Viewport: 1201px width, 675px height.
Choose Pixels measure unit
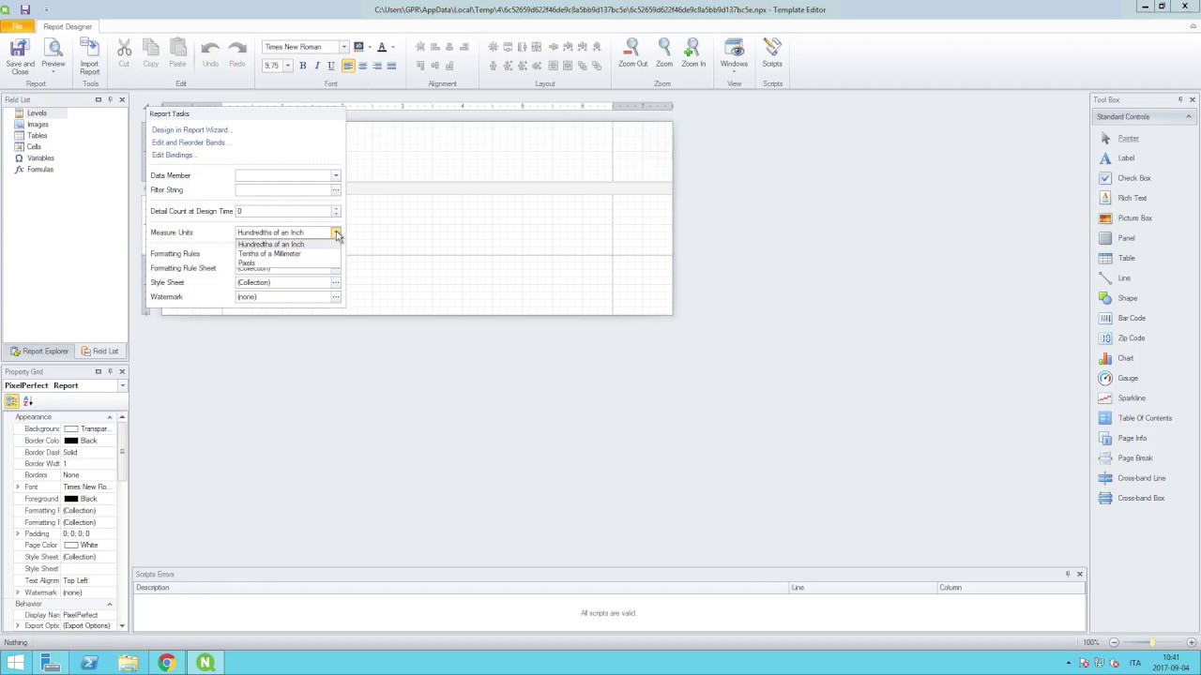point(247,263)
